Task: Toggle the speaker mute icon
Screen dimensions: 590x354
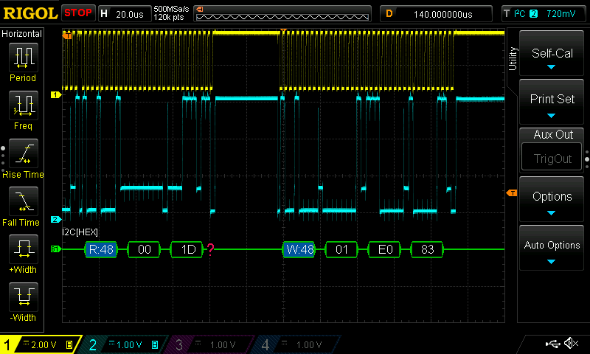Action: click(x=571, y=344)
